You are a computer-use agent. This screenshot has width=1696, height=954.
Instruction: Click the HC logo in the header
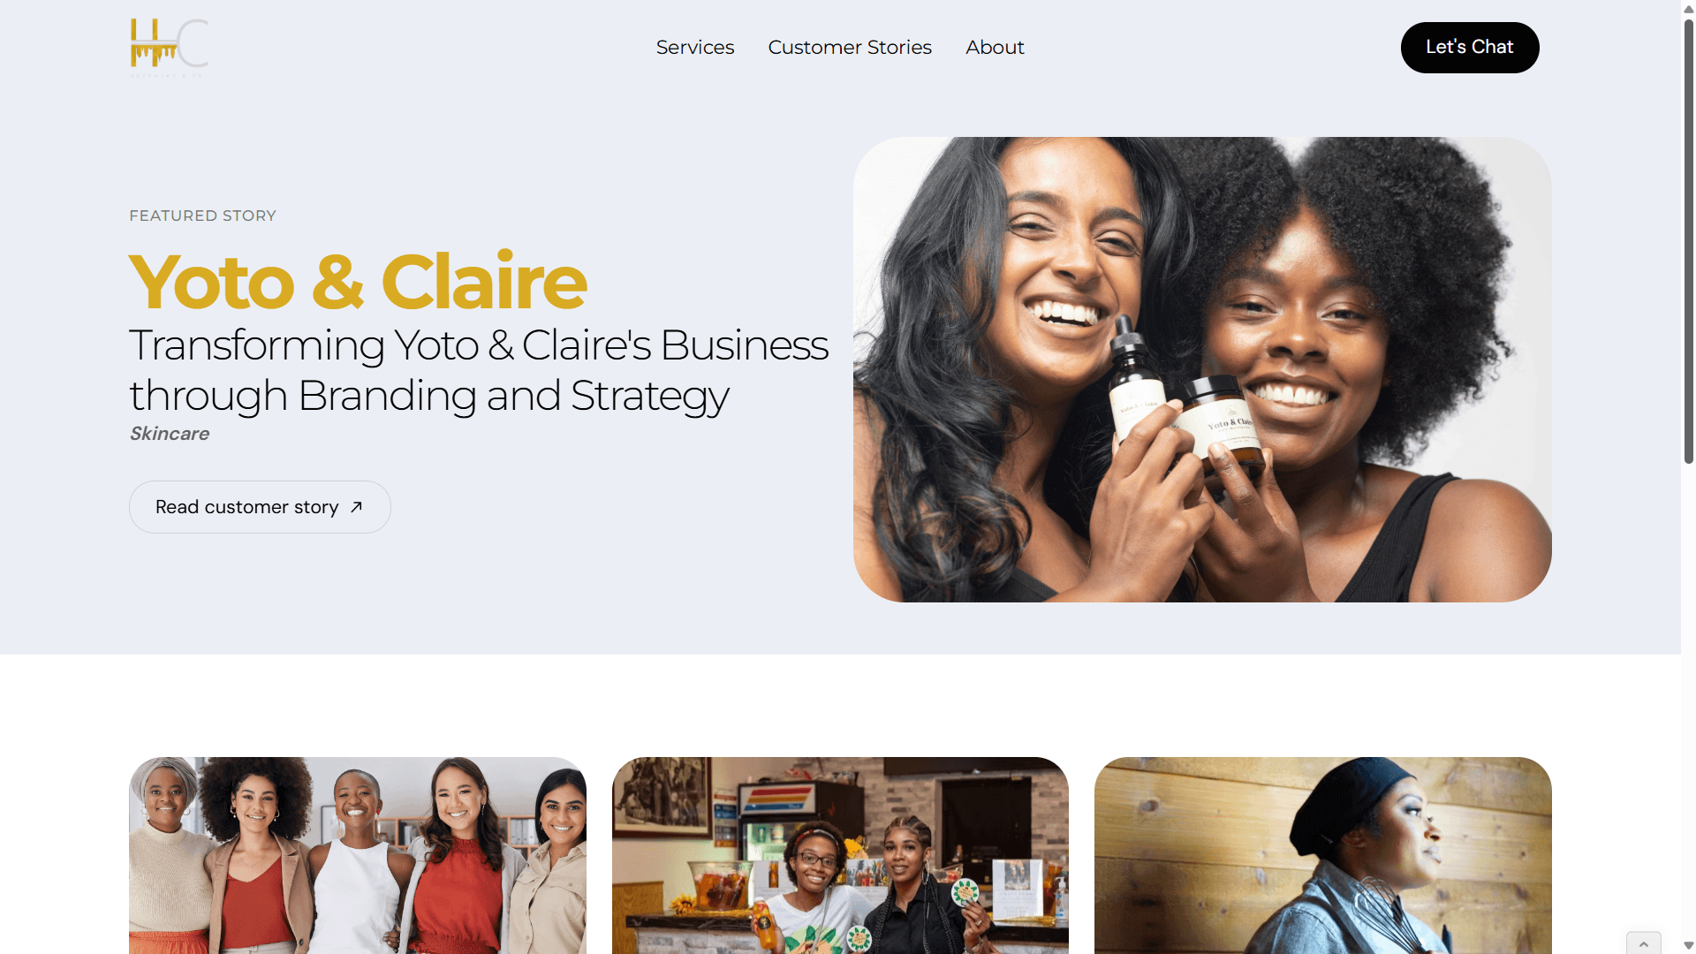[x=169, y=47]
